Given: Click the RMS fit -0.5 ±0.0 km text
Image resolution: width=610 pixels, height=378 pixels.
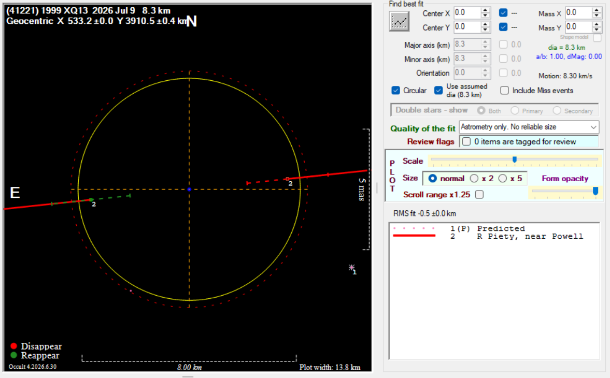Looking at the screenshot, I should pyautogui.click(x=424, y=213).
